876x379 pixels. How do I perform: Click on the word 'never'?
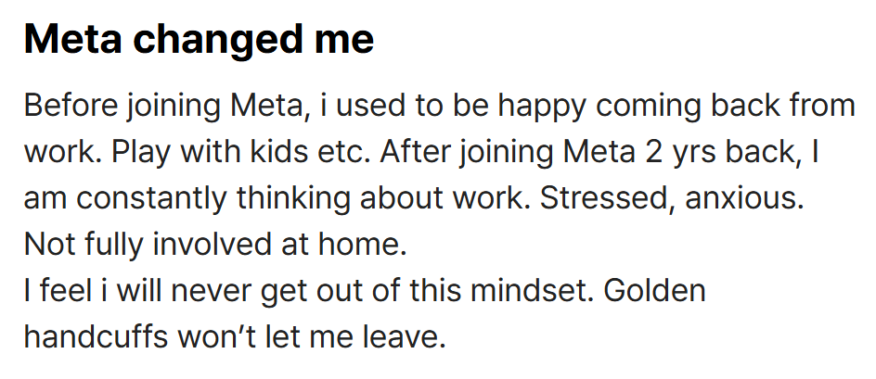(x=210, y=291)
